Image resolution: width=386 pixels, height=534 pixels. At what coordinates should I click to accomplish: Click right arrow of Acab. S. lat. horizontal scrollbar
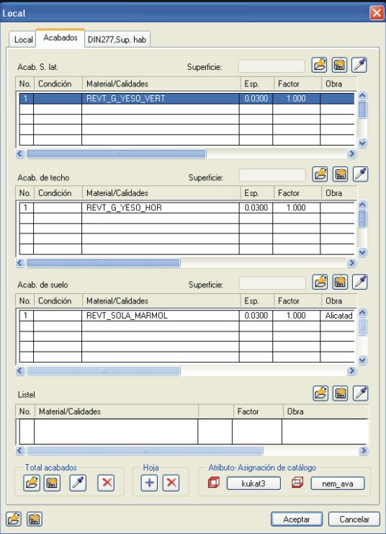[351, 153]
